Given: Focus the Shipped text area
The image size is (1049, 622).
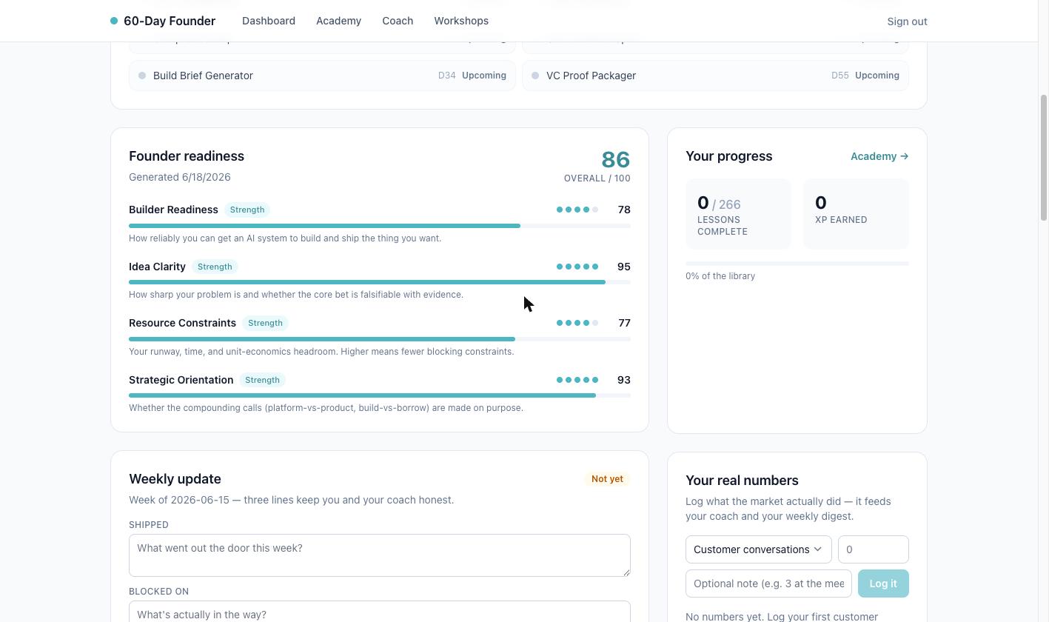Looking at the screenshot, I should (380, 555).
